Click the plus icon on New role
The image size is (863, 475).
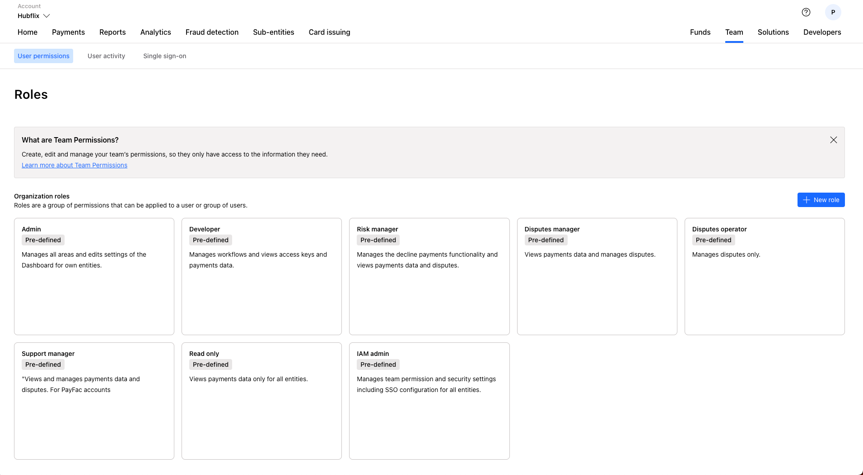(x=807, y=200)
